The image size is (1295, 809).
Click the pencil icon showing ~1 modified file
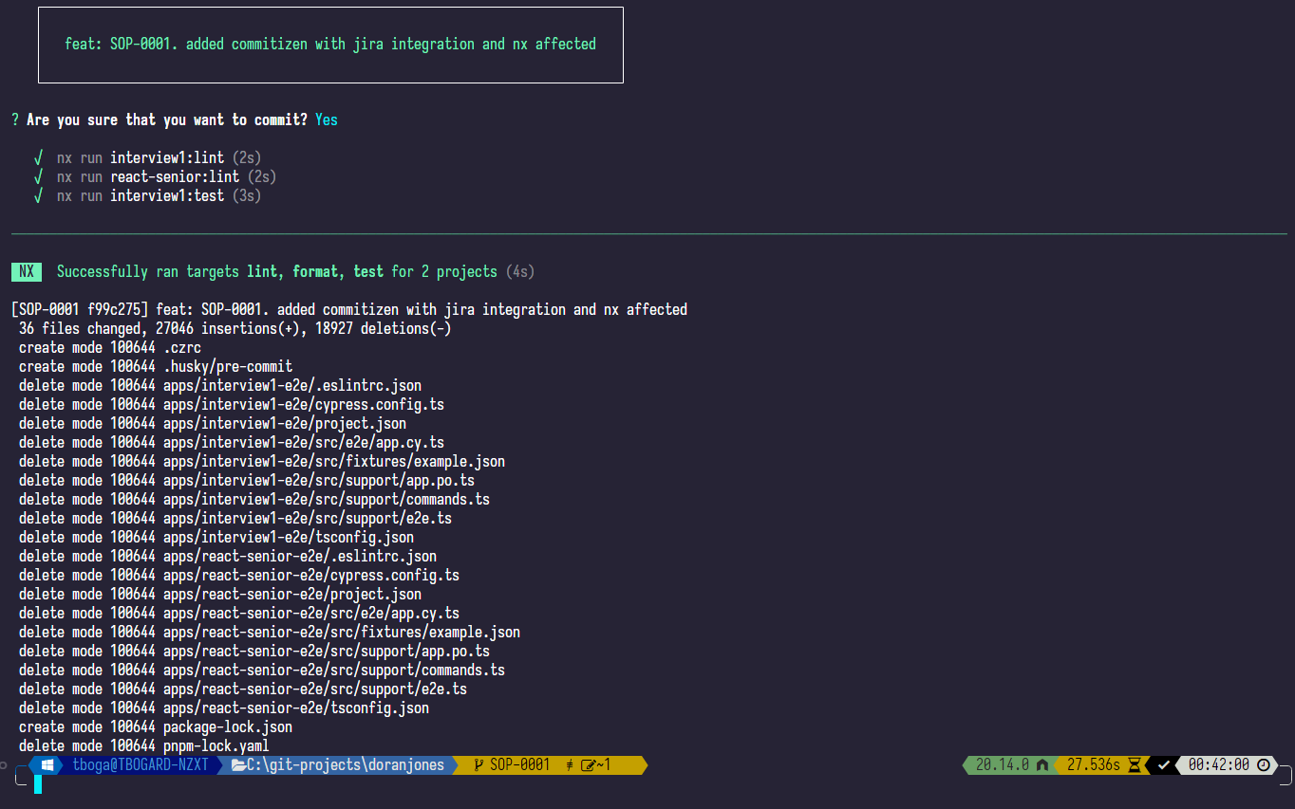click(591, 765)
